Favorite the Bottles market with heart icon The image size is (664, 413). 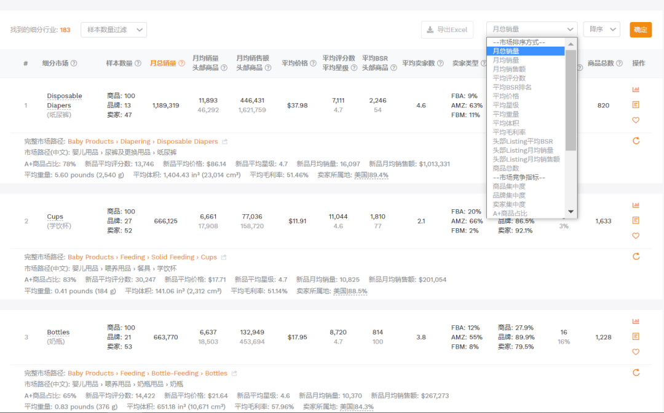[x=636, y=352]
